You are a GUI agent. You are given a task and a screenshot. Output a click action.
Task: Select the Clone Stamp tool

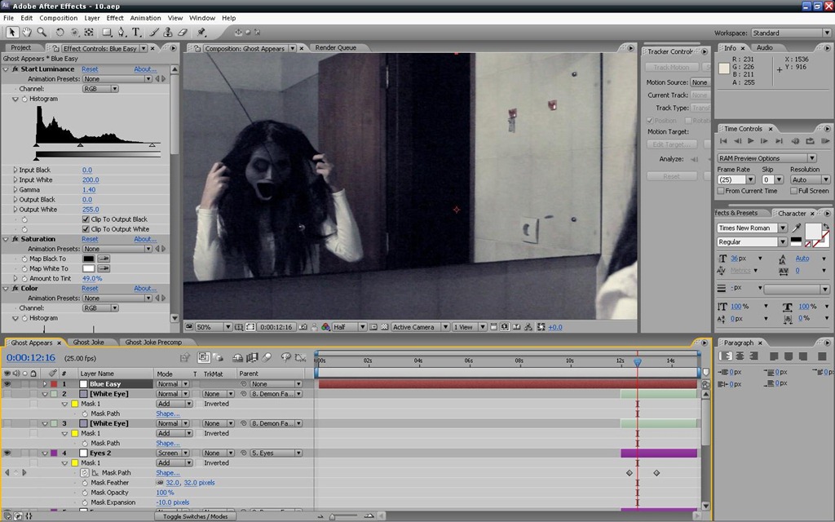[x=168, y=33]
